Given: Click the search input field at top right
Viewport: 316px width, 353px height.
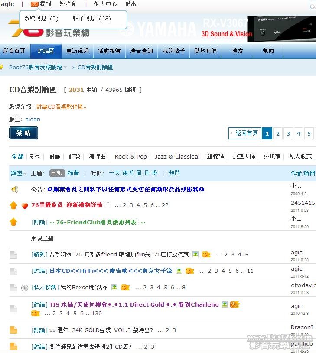Looking at the screenshot, I should (x=313, y=6).
